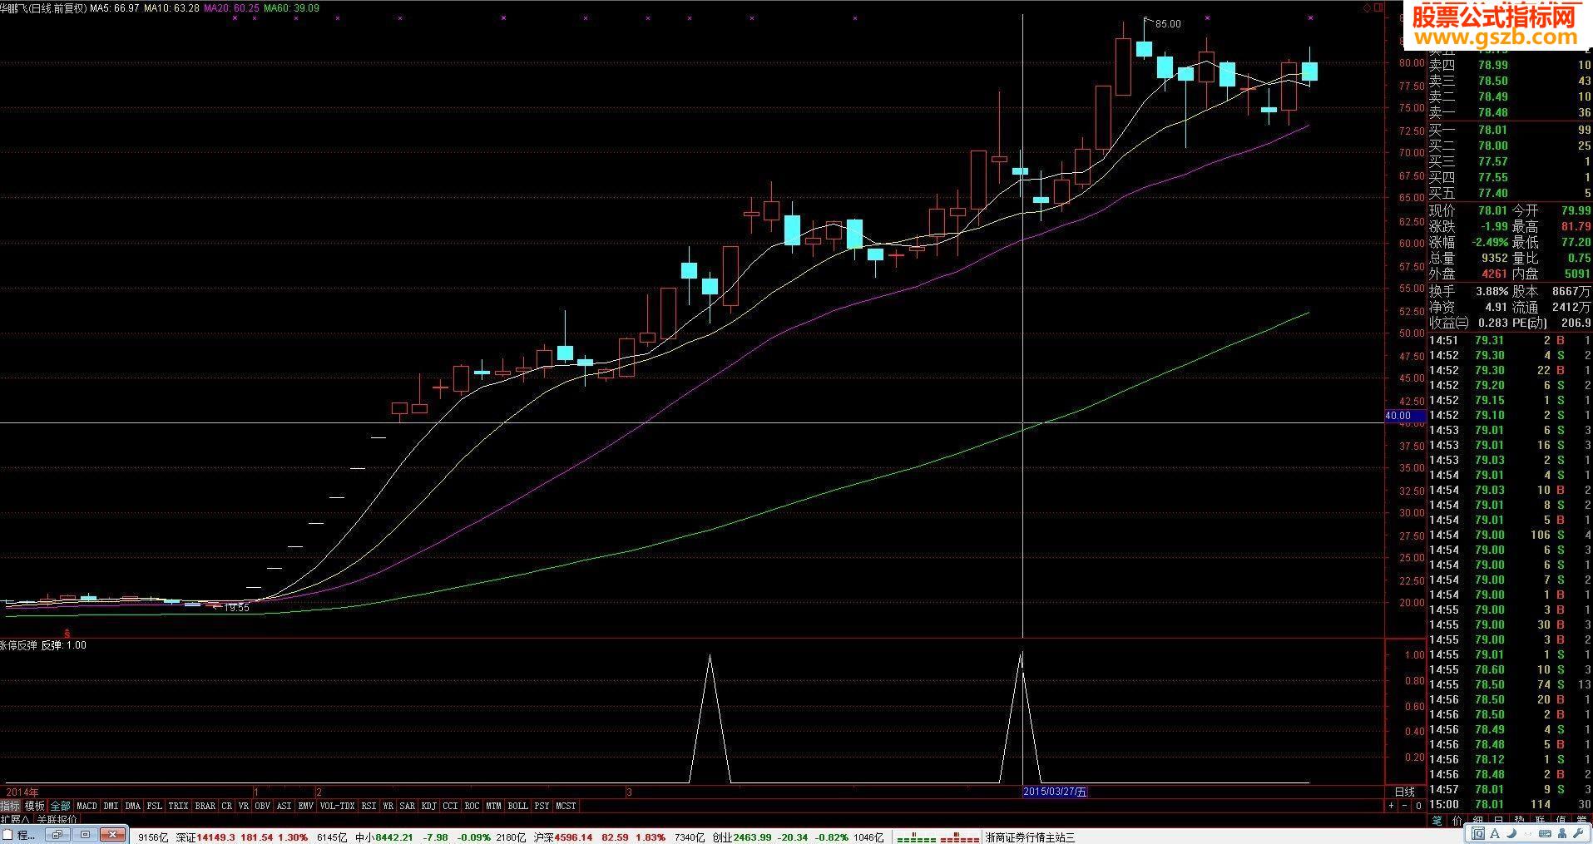Open the 日线 period selector
1593x844 pixels.
(x=1404, y=792)
